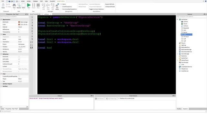
Task: Select StarterPack in Explorer
Action: [x=184, y=58]
